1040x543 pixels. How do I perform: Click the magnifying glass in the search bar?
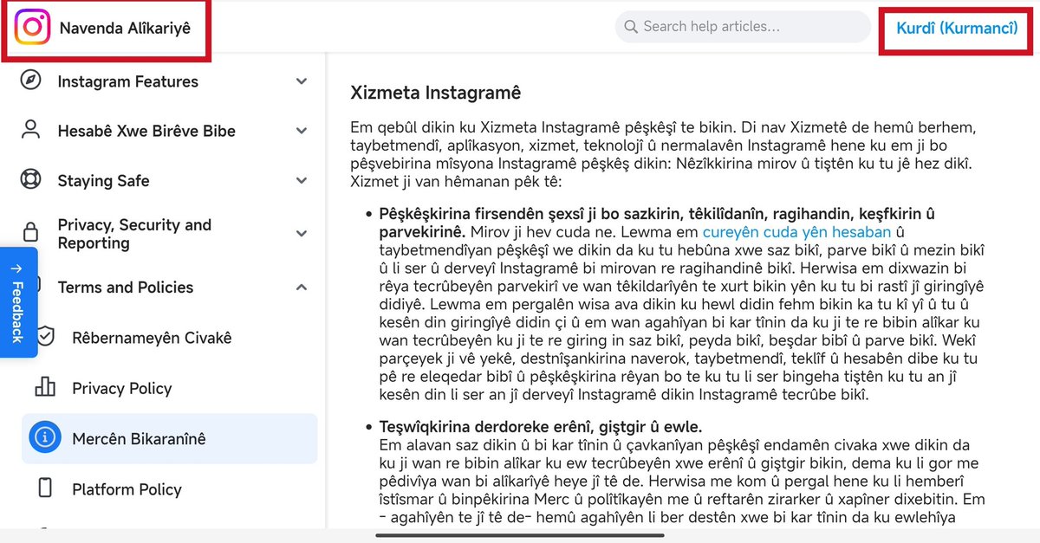(x=631, y=27)
